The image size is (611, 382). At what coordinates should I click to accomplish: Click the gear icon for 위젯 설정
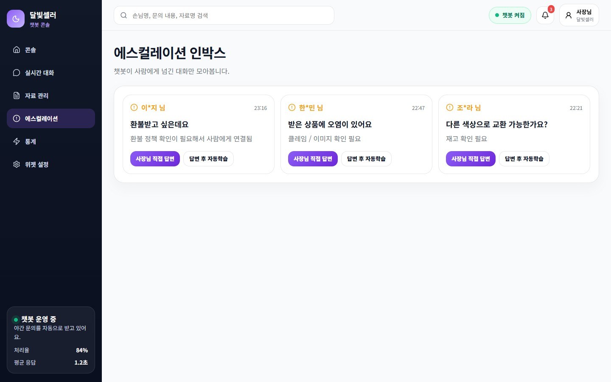point(17,164)
